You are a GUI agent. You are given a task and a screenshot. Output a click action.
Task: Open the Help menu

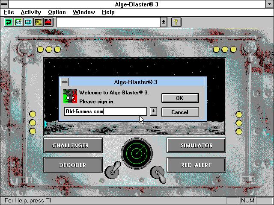pos(108,12)
